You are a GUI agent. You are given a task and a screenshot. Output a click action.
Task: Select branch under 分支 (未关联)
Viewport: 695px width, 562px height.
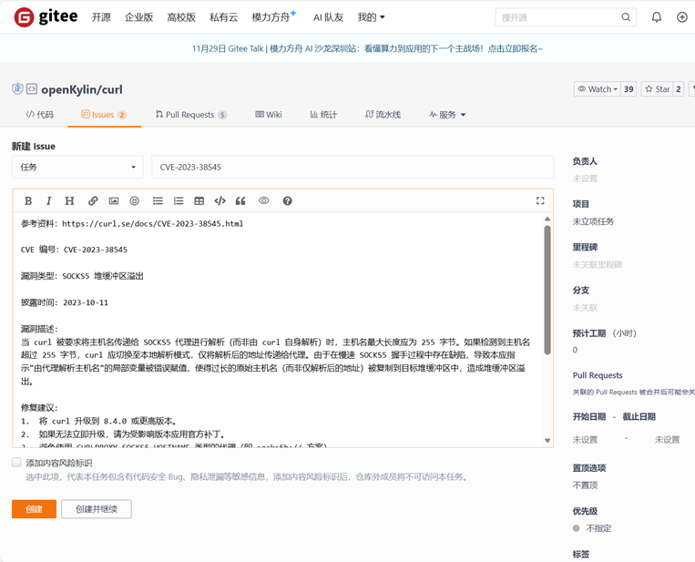585,308
